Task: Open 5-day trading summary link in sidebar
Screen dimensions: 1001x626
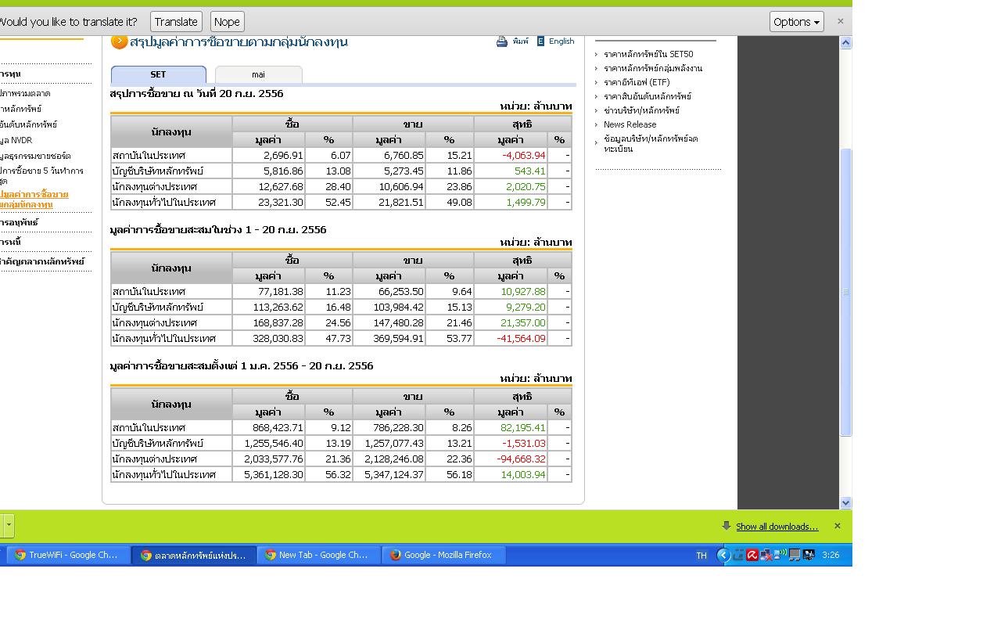Action: tap(41, 175)
